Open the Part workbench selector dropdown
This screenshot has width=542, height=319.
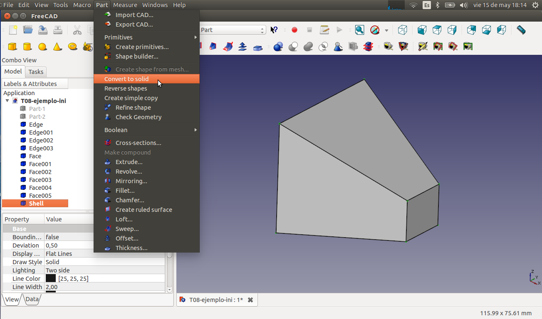(232, 30)
